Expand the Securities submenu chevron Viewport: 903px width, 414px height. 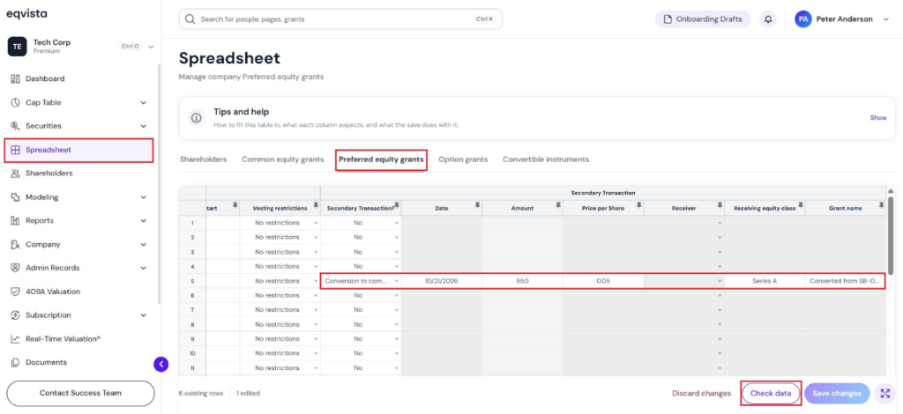[x=144, y=126]
